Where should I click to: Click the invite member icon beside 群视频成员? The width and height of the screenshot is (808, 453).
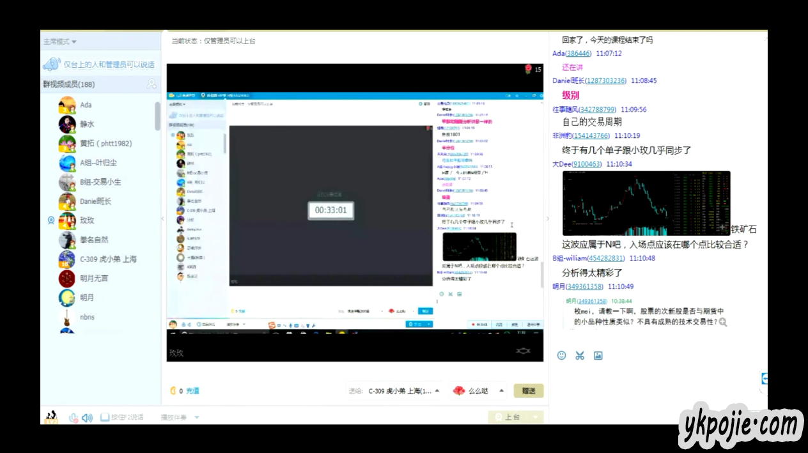(x=151, y=84)
